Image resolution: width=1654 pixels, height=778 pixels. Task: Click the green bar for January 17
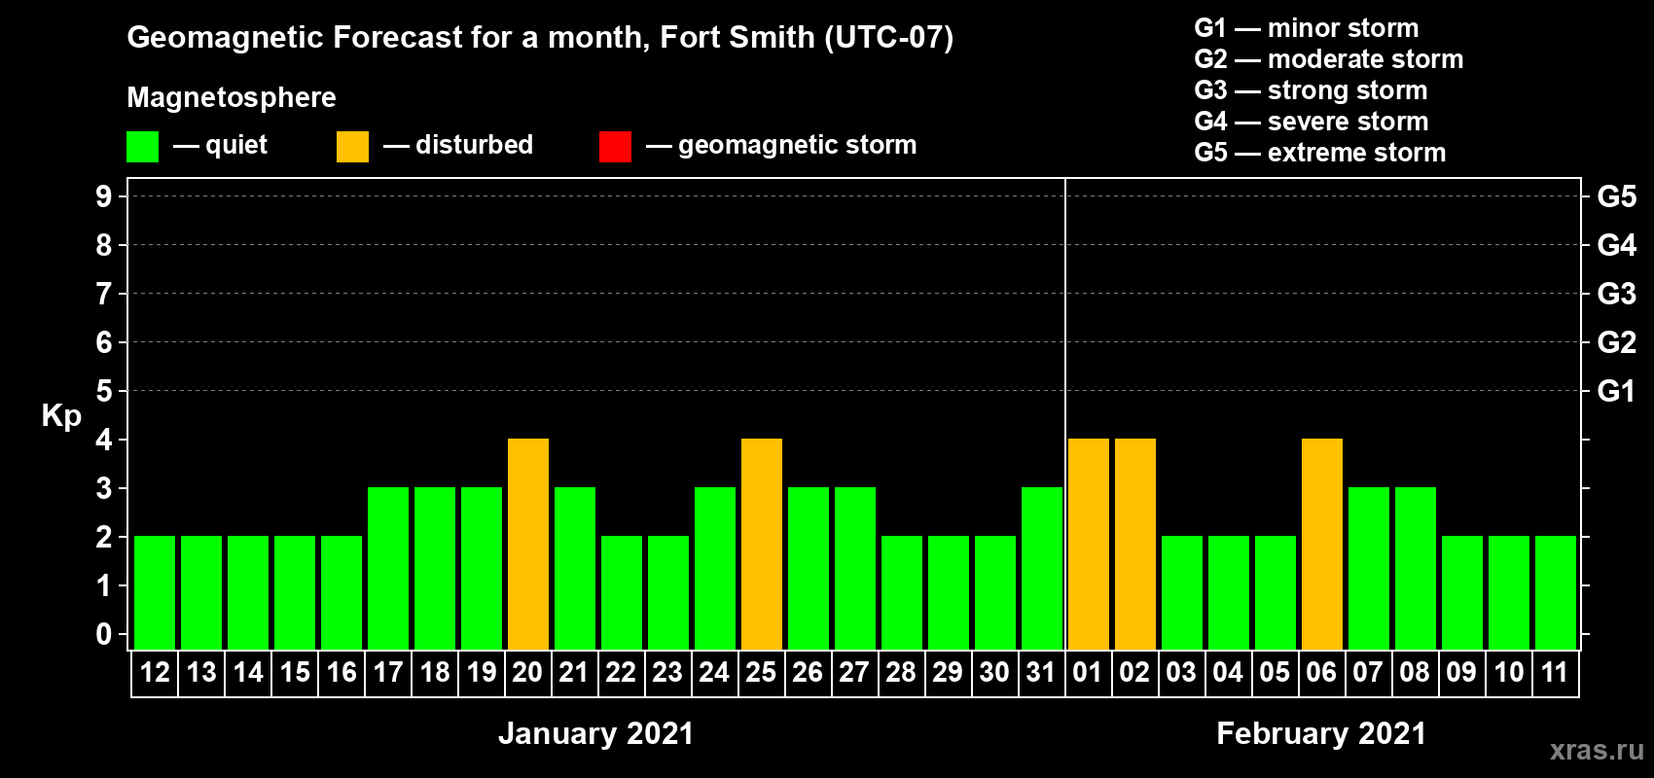click(388, 568)
